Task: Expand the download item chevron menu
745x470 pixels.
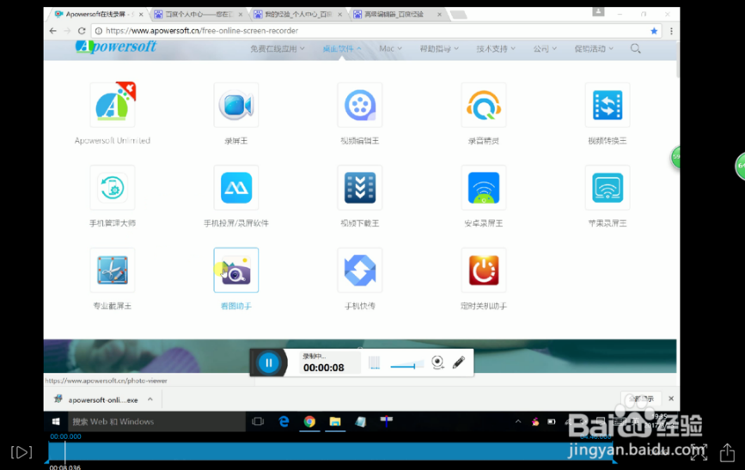Action: 150,400
